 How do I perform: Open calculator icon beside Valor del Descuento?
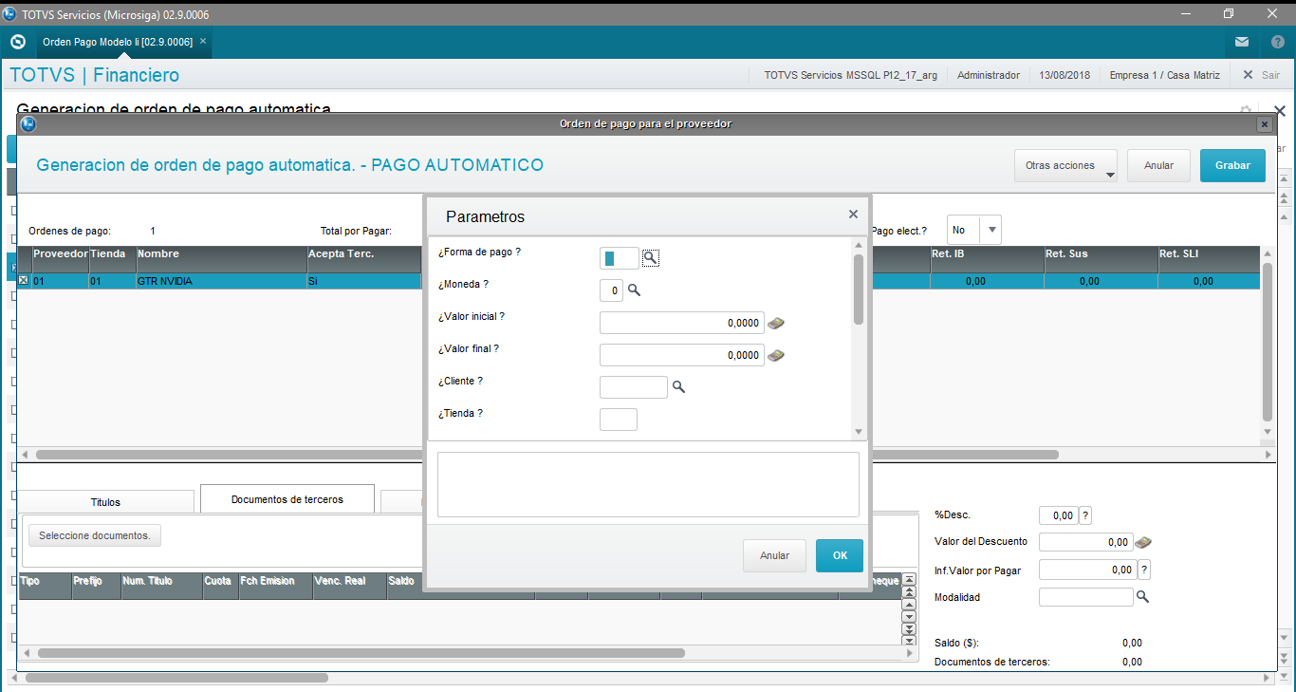click(x=1143, y=542)
